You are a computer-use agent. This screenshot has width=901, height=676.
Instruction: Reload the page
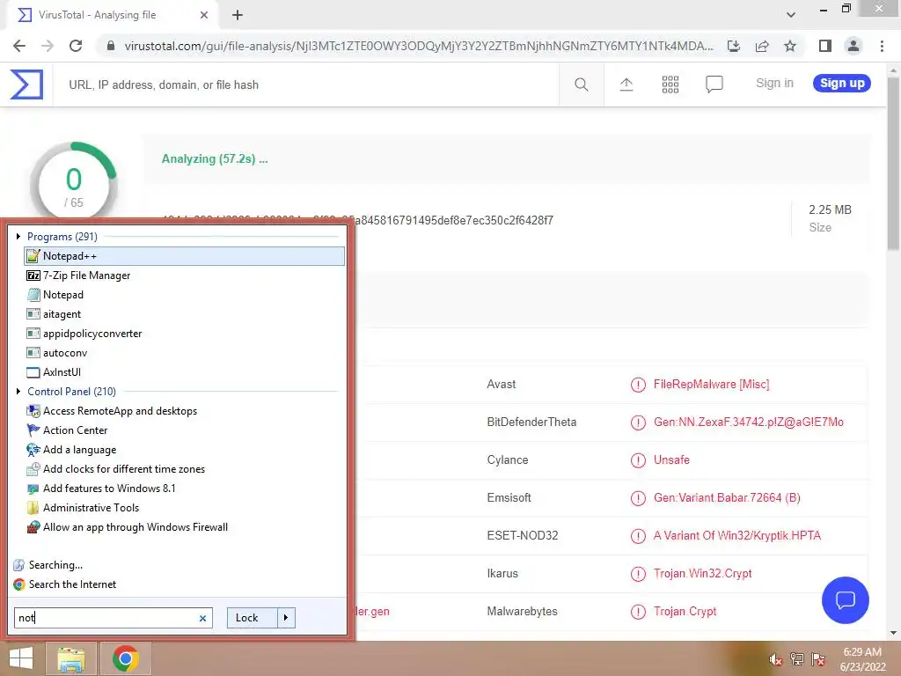pos(76,46)
